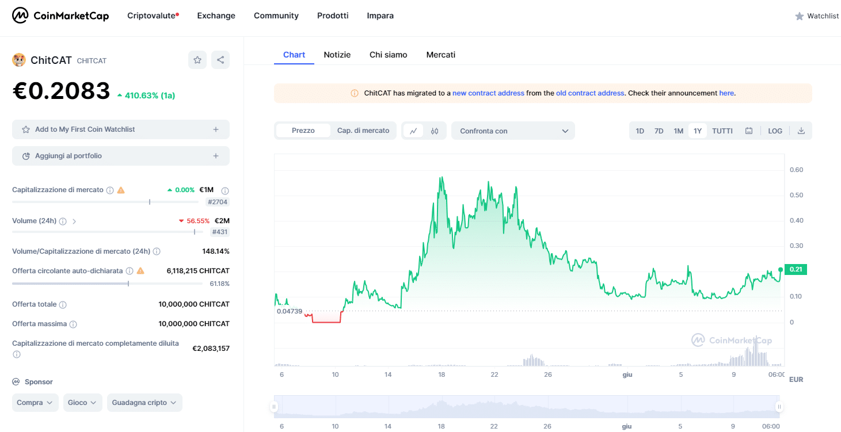Open the Exchange menu
841x432 pixels.
click(x=216, y=16)
